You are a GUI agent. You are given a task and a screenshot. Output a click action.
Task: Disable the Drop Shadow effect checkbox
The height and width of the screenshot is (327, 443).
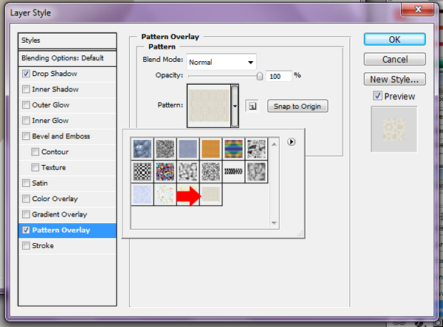[x=27, y=74]
